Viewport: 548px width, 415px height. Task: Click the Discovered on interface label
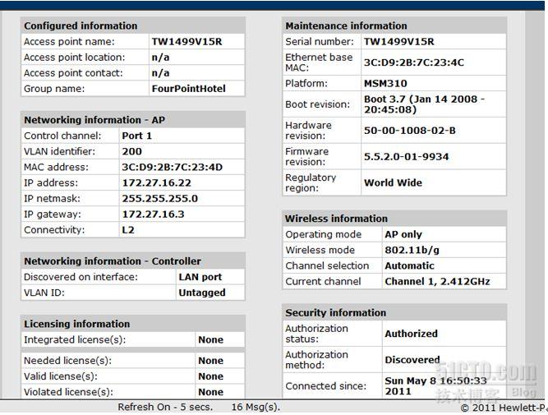pos(81,277)
